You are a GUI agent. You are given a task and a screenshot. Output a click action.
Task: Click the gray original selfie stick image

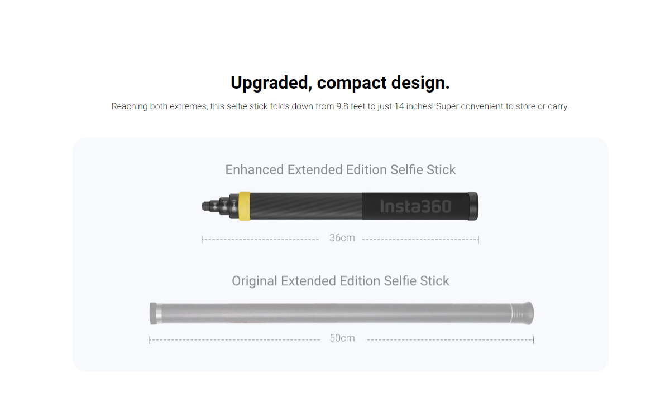click(342, 313)
